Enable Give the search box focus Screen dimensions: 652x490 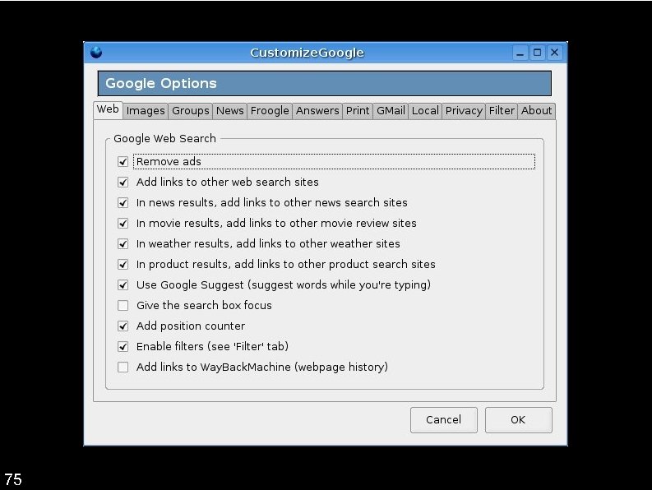[123, 306]
